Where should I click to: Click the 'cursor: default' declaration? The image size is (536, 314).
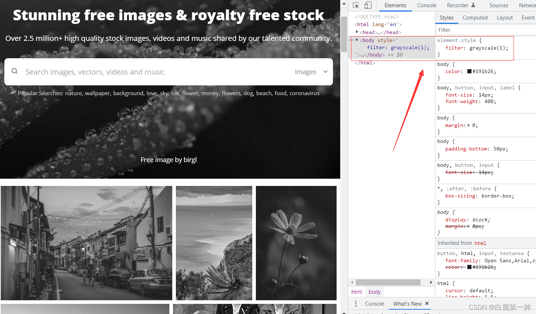point(469,290)
